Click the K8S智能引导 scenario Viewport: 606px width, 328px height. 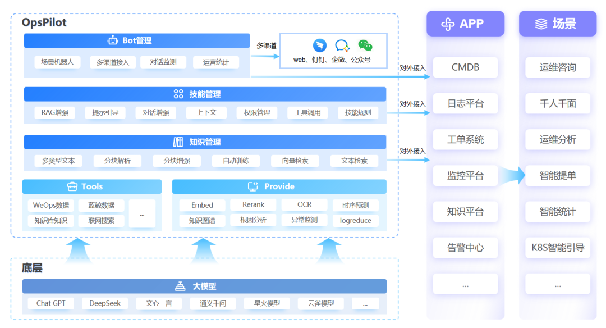click(557, 248)
